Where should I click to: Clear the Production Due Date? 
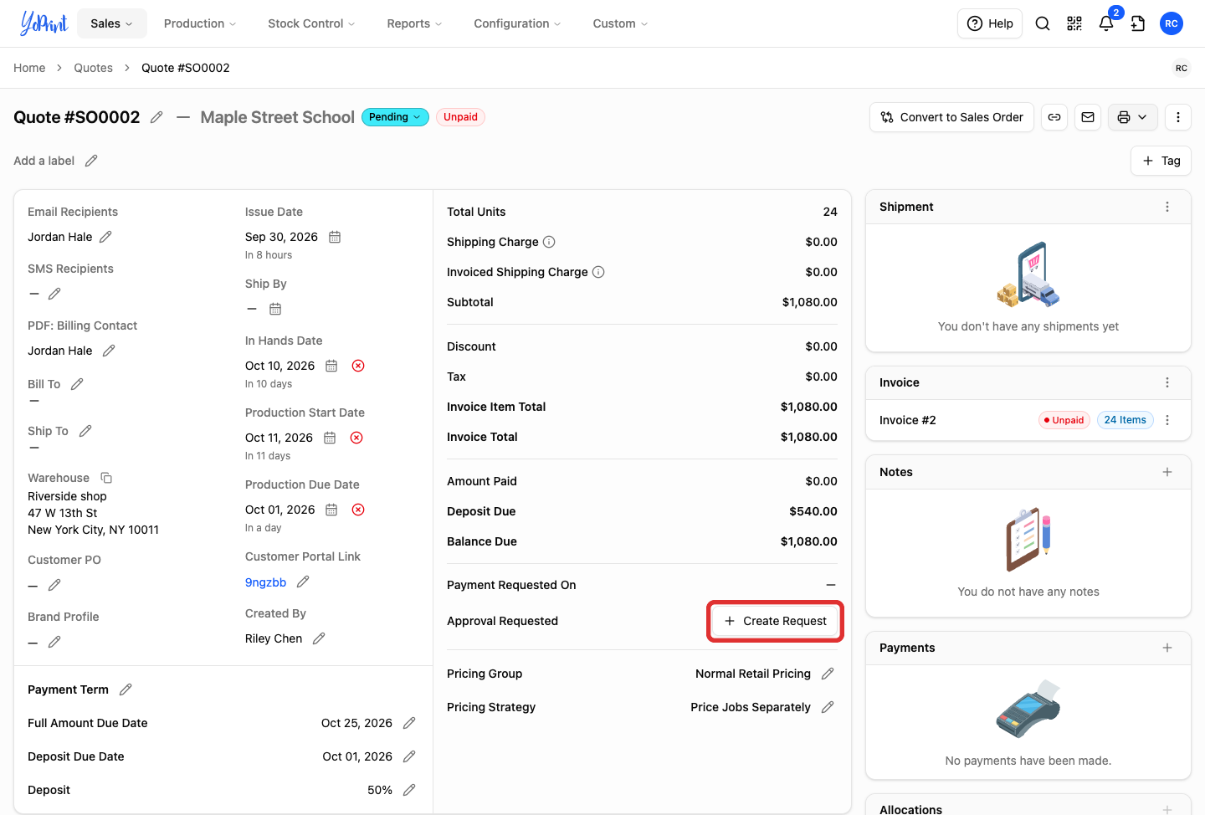click(358, 510)
